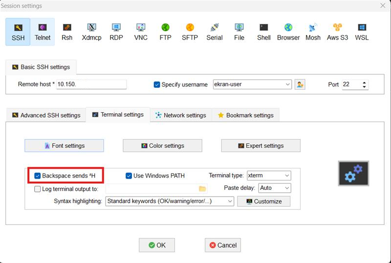Pick the FTP session type

point(165,32)
